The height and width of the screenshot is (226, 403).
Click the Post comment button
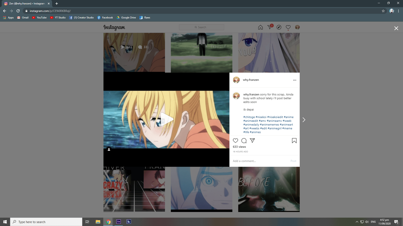click(x=293, y=161)
